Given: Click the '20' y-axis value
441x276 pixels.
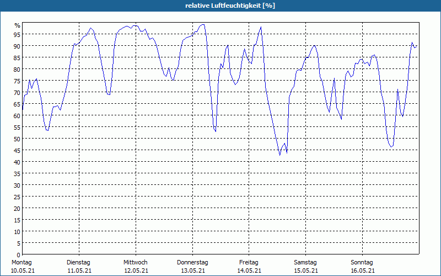Looking at the screenshot, I should [x=17, y=209].
